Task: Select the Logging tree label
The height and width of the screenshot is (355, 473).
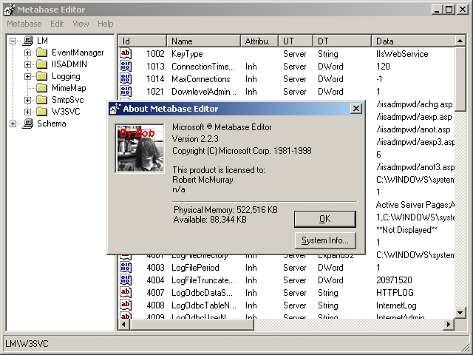Action: tap(66, 76)
